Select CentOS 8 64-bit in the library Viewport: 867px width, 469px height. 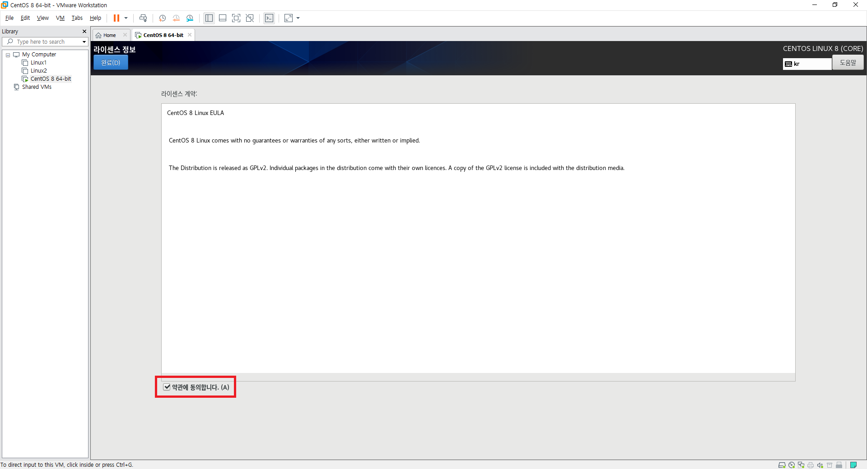(x=51, y=79)
